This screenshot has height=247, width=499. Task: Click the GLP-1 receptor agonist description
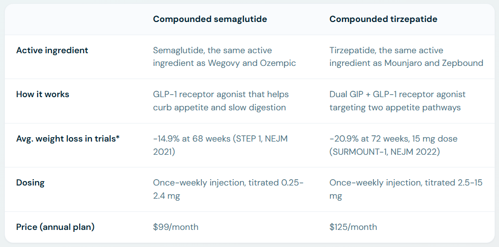(x=221, y=101)
